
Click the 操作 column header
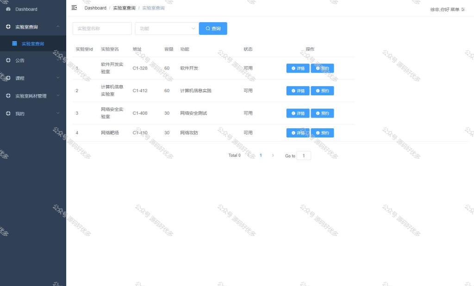pos(310,49)
